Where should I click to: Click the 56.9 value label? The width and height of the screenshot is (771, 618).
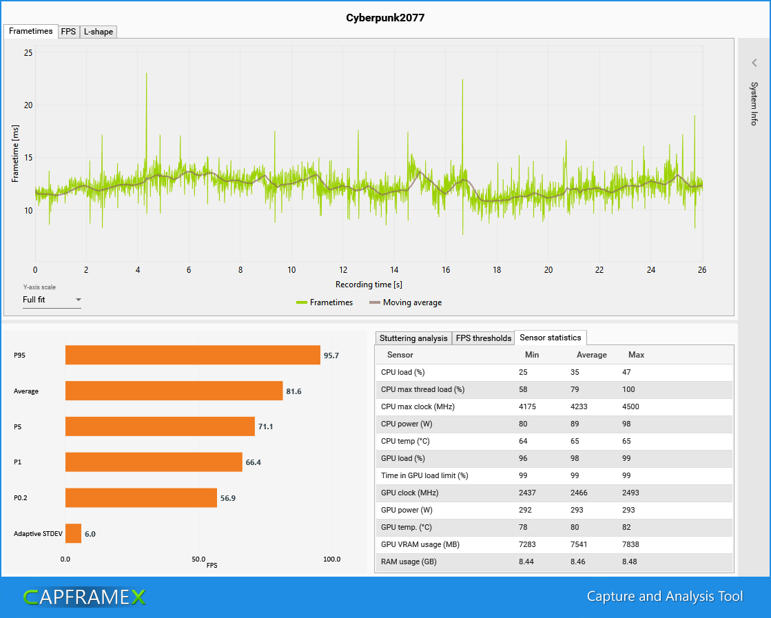click(x=227, y=498)
